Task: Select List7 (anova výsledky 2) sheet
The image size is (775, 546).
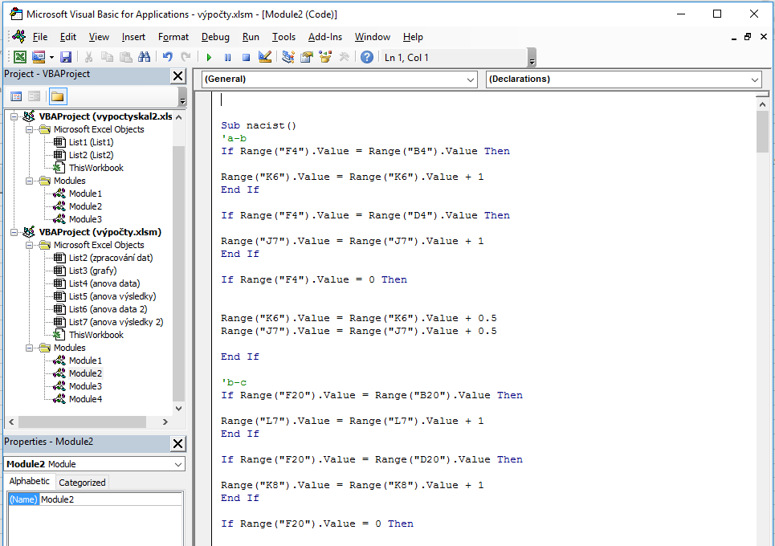Action: (116, 322)
